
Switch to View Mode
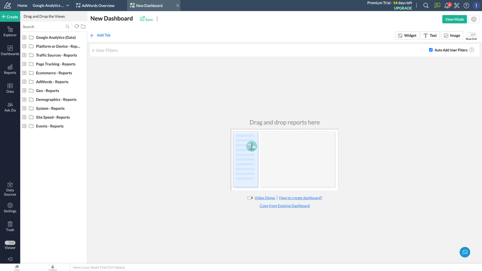[x=454, y=19]
